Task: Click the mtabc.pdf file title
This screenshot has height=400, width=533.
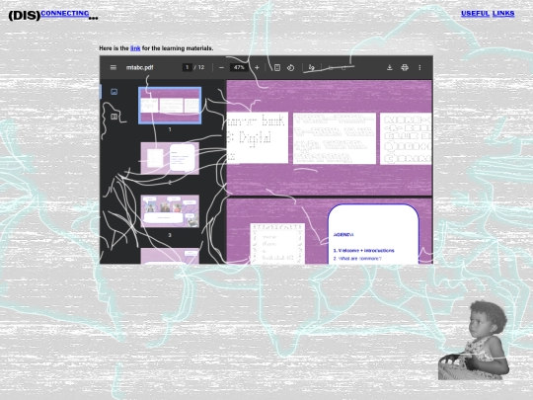Action: [x=140, y=67]
